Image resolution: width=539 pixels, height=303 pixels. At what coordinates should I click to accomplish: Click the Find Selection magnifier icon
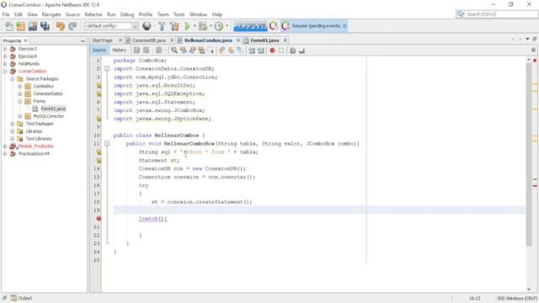point(174,50)
